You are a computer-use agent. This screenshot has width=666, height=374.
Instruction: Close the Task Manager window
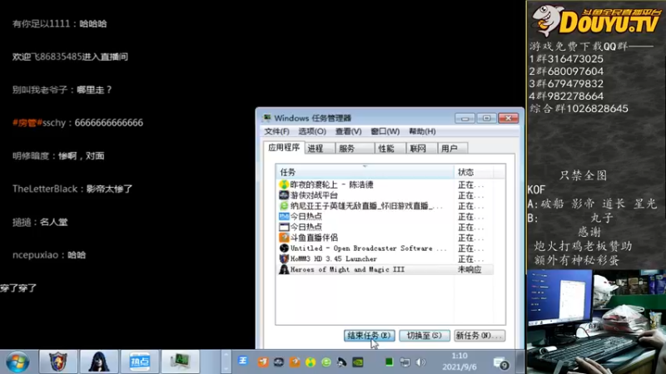(x=509, y=118)
